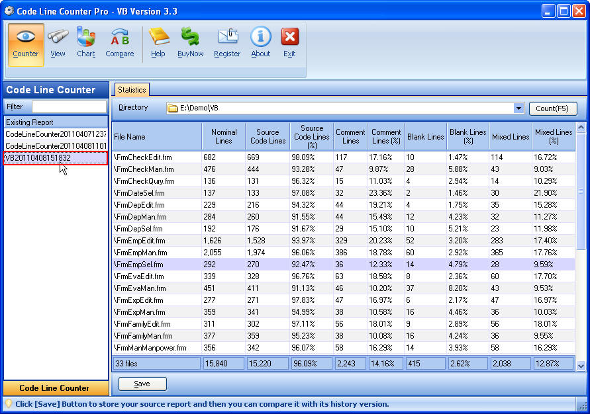
Task: Select the \FrmExpMan.frm file
Action: coord(344,312)
